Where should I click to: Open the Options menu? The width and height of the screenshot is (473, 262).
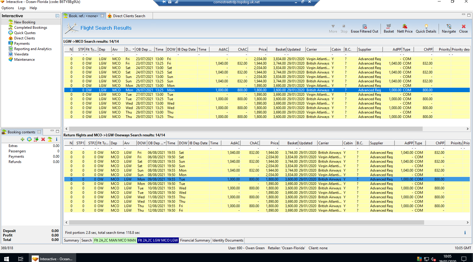[x=8, y=8]
